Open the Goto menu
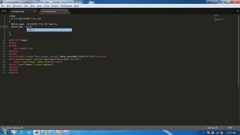240x135 pixels. coord(39,6)
